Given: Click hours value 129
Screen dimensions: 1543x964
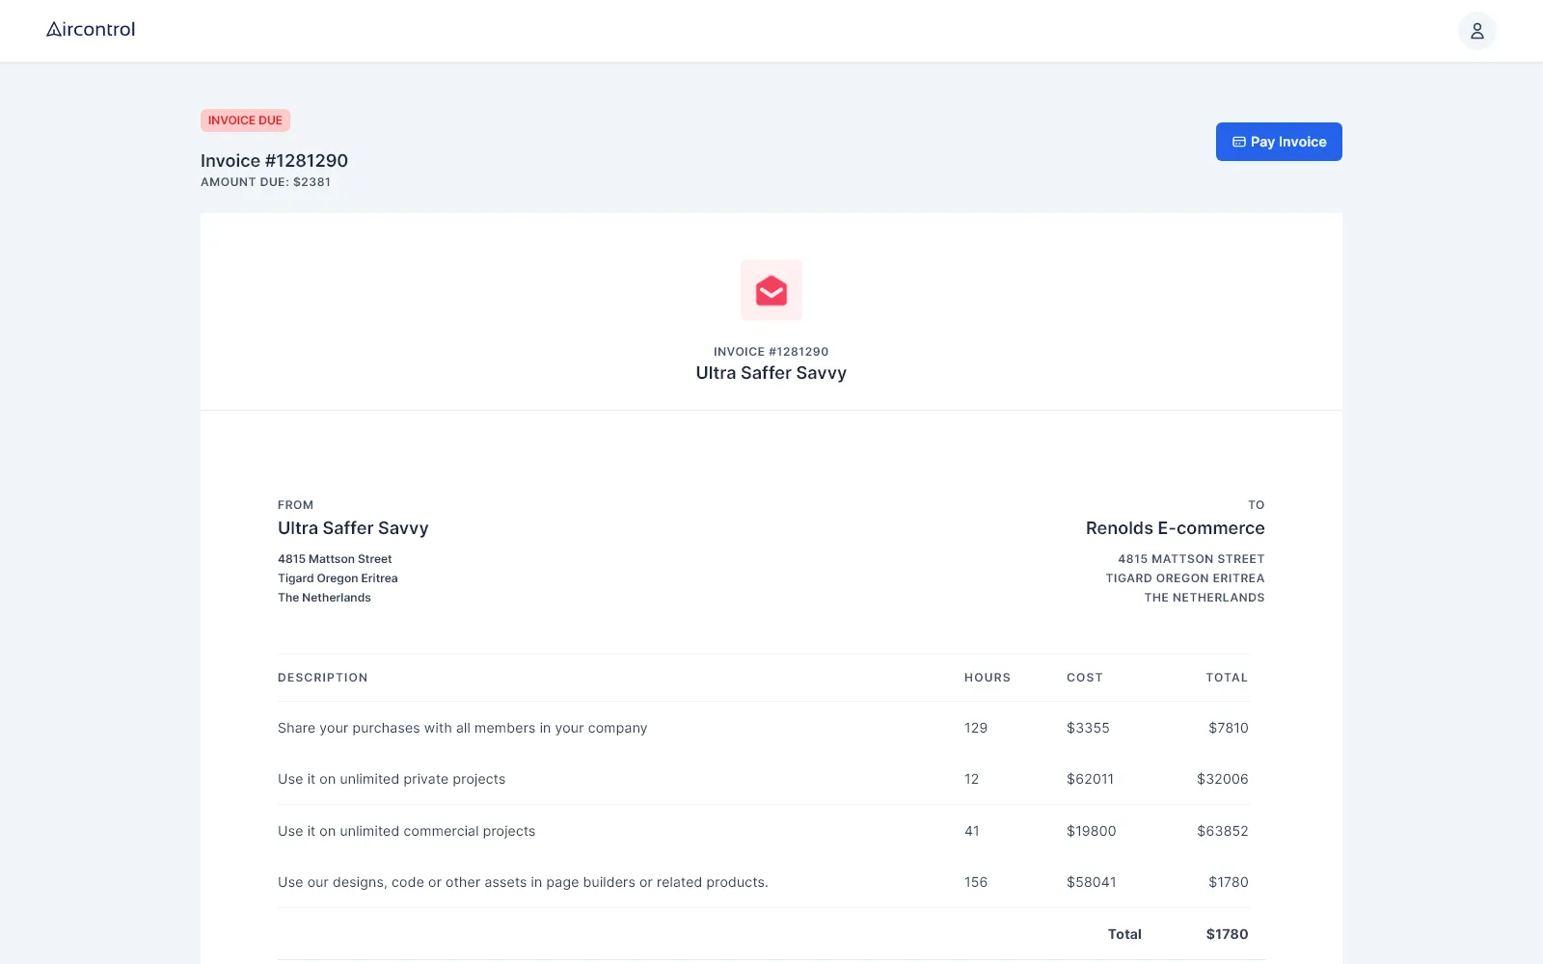Looking at the screenshot, I should 976,728.
